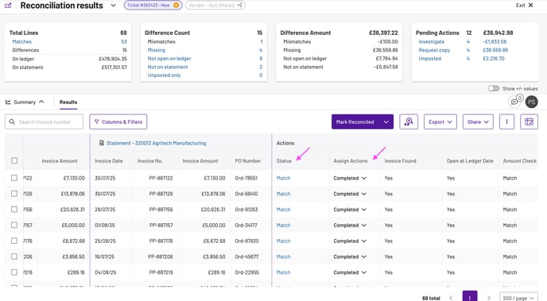Click PO number Ord-78551 cell
Image resolution: width=547 pixels, height=301 pixels.
point(246,178)
